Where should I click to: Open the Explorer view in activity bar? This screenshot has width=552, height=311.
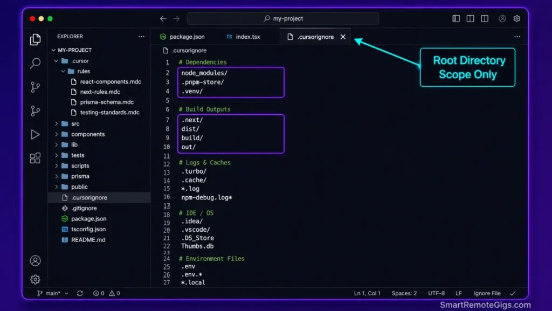click(35, 39)
